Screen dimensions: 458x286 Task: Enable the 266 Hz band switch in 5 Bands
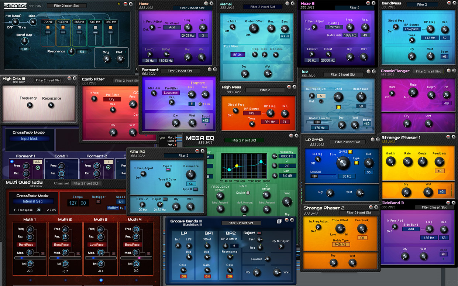click(x=79, y=28)
